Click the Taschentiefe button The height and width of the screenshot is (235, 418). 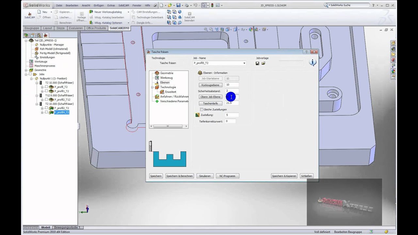pyautogui.click(x=211, y=103)
